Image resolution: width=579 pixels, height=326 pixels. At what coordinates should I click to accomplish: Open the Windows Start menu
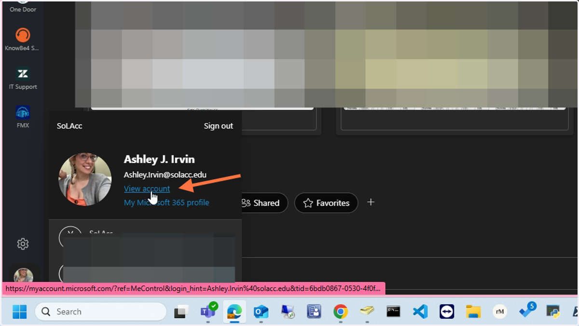20,312
